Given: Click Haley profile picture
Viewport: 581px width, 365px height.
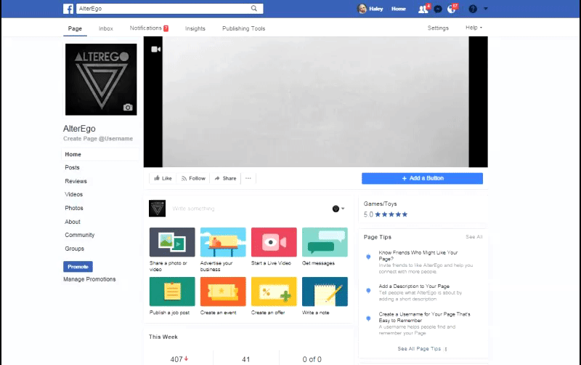Looking at the screenshot, I should pyautogui.click(x=362, y=9).
